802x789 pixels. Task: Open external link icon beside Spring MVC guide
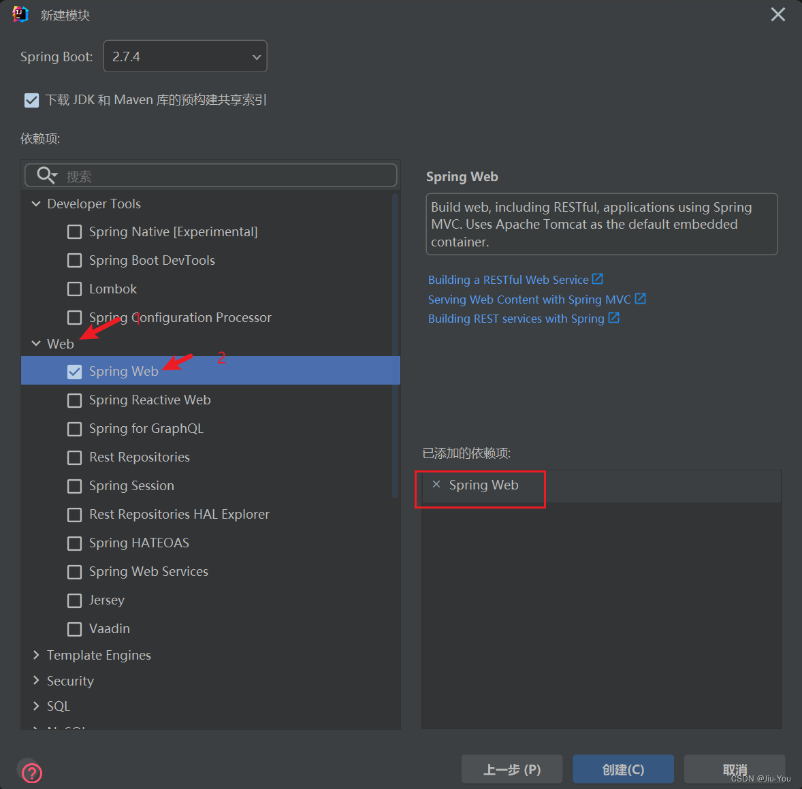click(641, 298)
